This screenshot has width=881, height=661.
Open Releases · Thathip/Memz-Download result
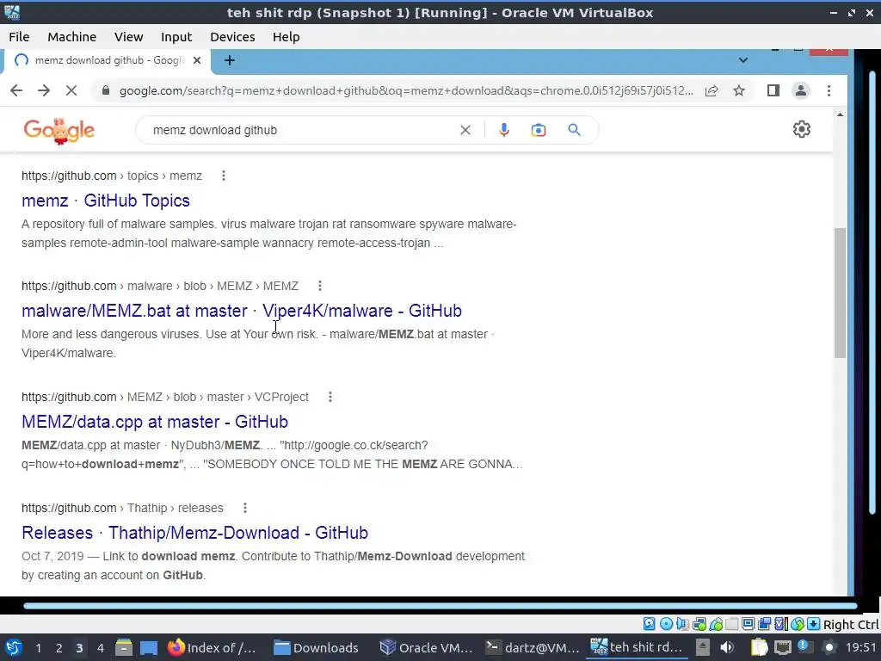tap(195, 533)
